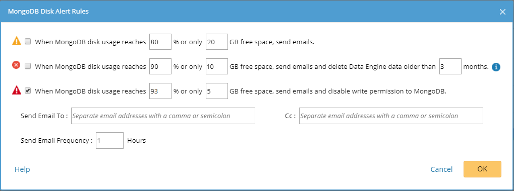This screenshot has width=514, height=191.
Task: Focus the Send Email To field
Action: (x=163, y=116)
